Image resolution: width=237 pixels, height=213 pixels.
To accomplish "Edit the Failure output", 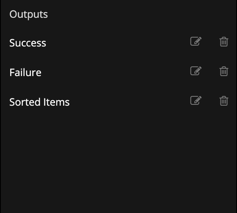I will [196, 71].
